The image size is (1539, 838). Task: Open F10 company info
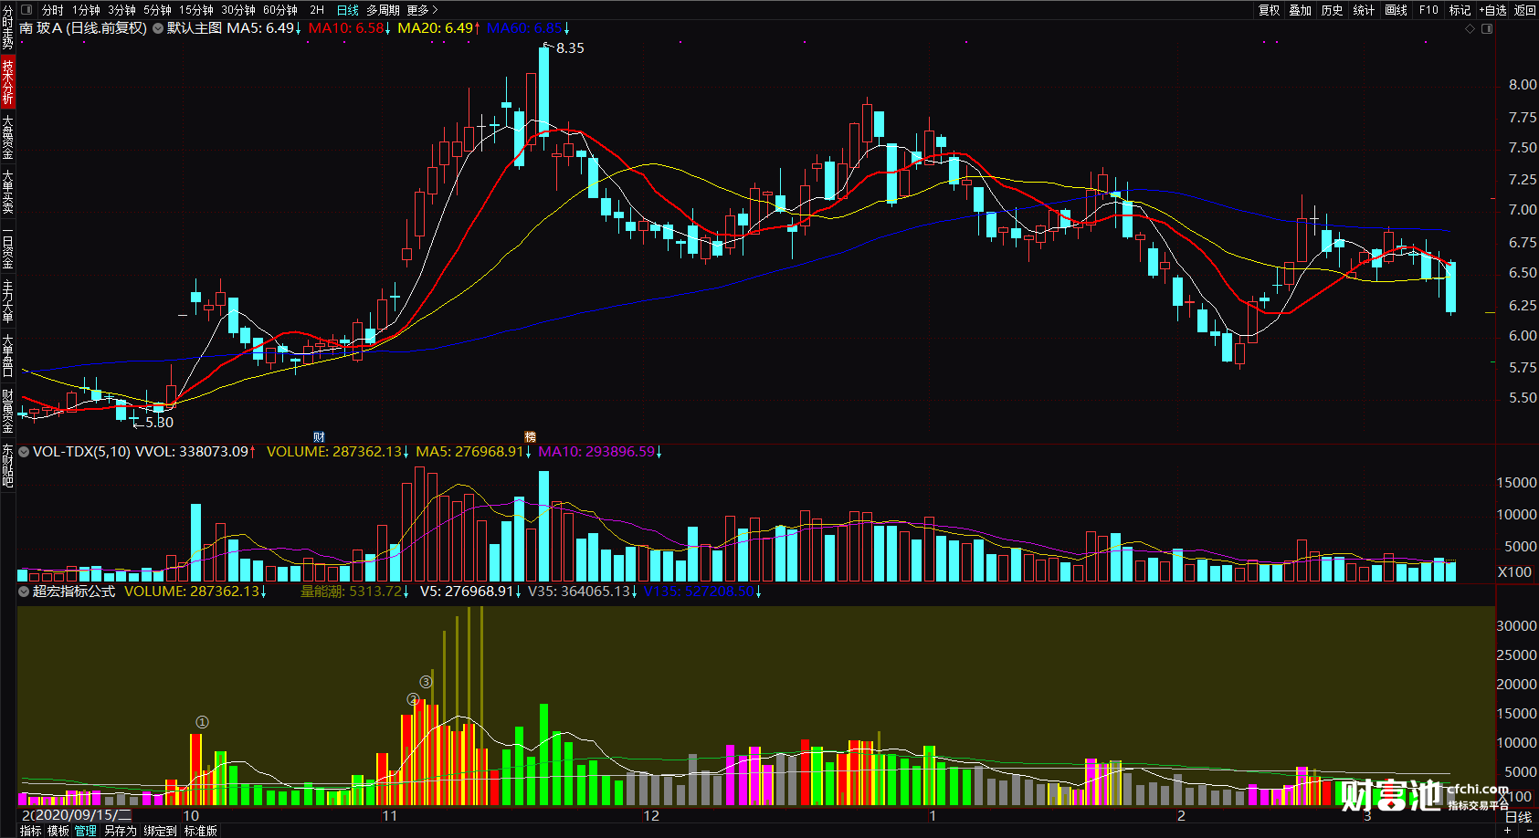tap(1428, 10)
